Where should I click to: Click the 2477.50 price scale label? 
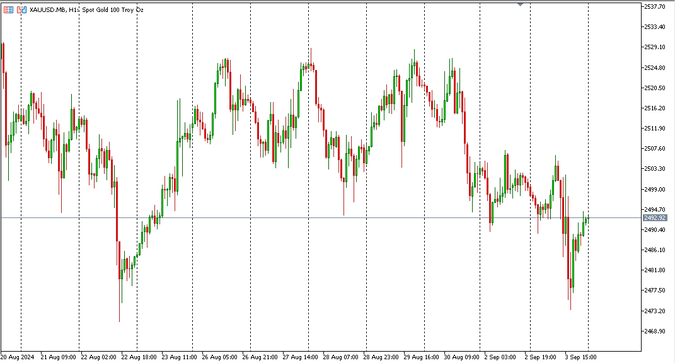coord(654,291)
